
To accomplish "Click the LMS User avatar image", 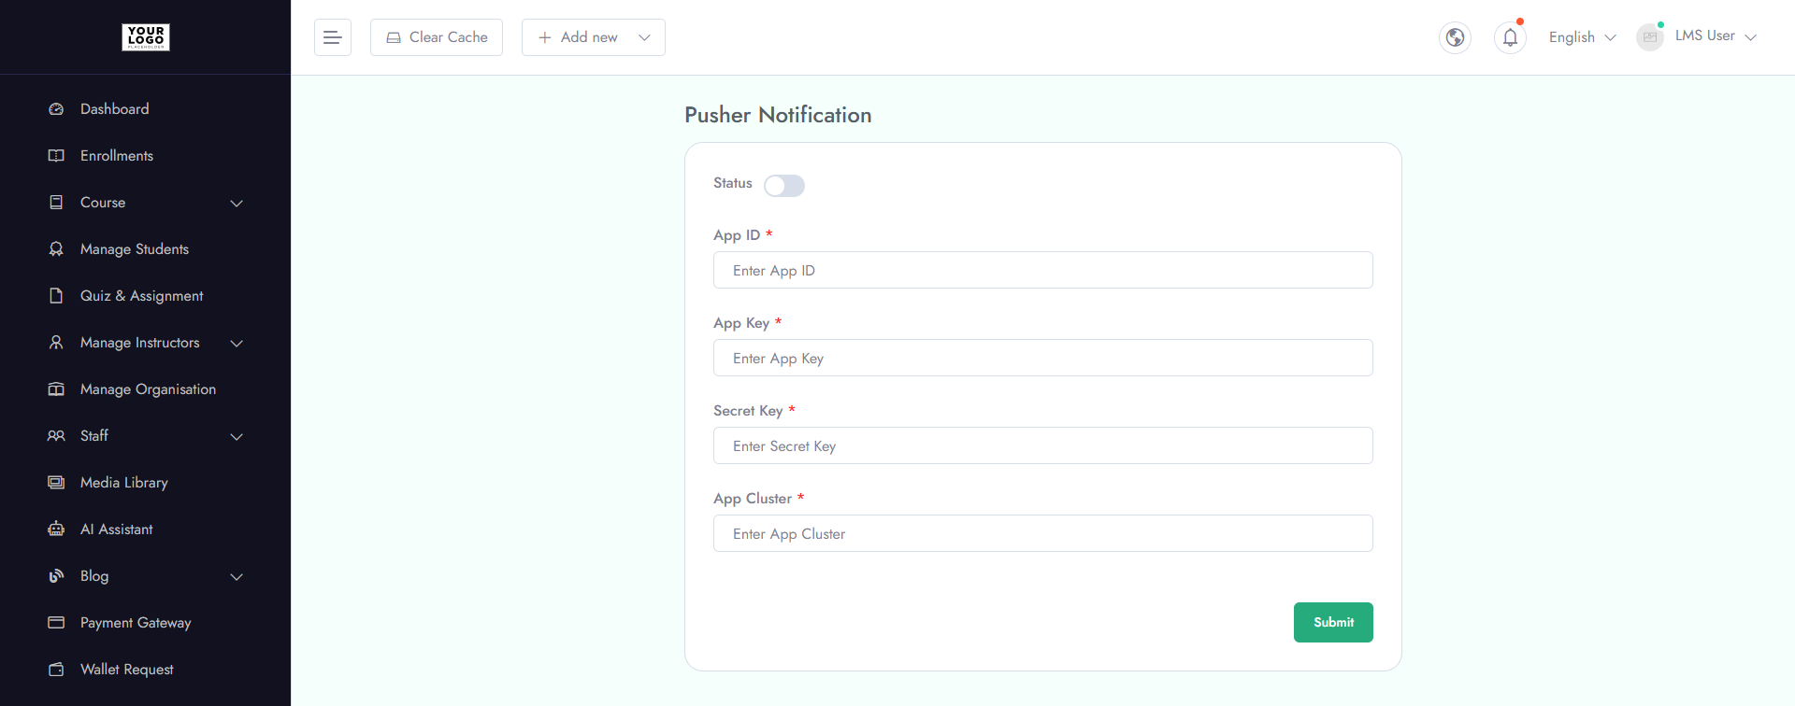I will tap(1650, 37).
